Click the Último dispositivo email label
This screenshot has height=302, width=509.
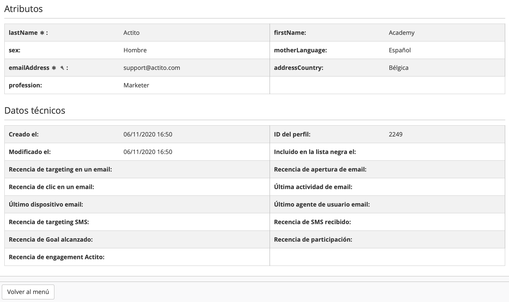(46, 205)
